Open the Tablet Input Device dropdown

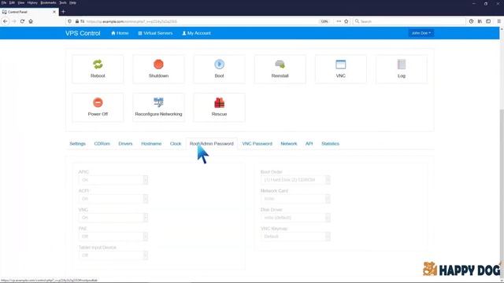(x=113, y=255)
